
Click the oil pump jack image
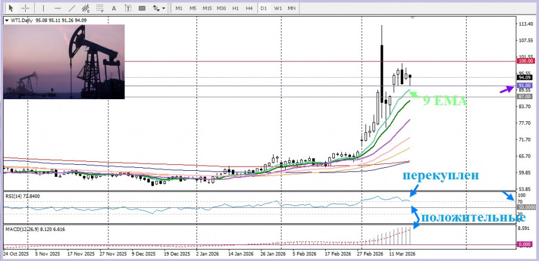64,61
